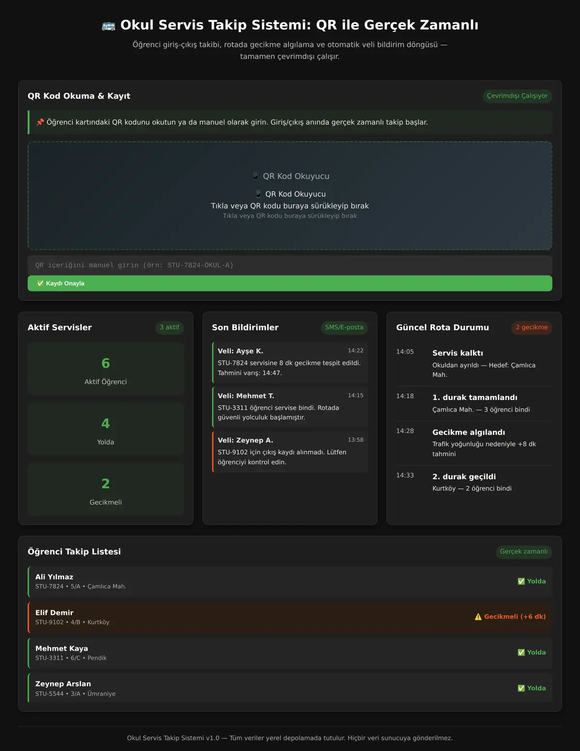
Task: Click the checkmark icon in Kaydı Onayla button
Action: coord(40,283)
